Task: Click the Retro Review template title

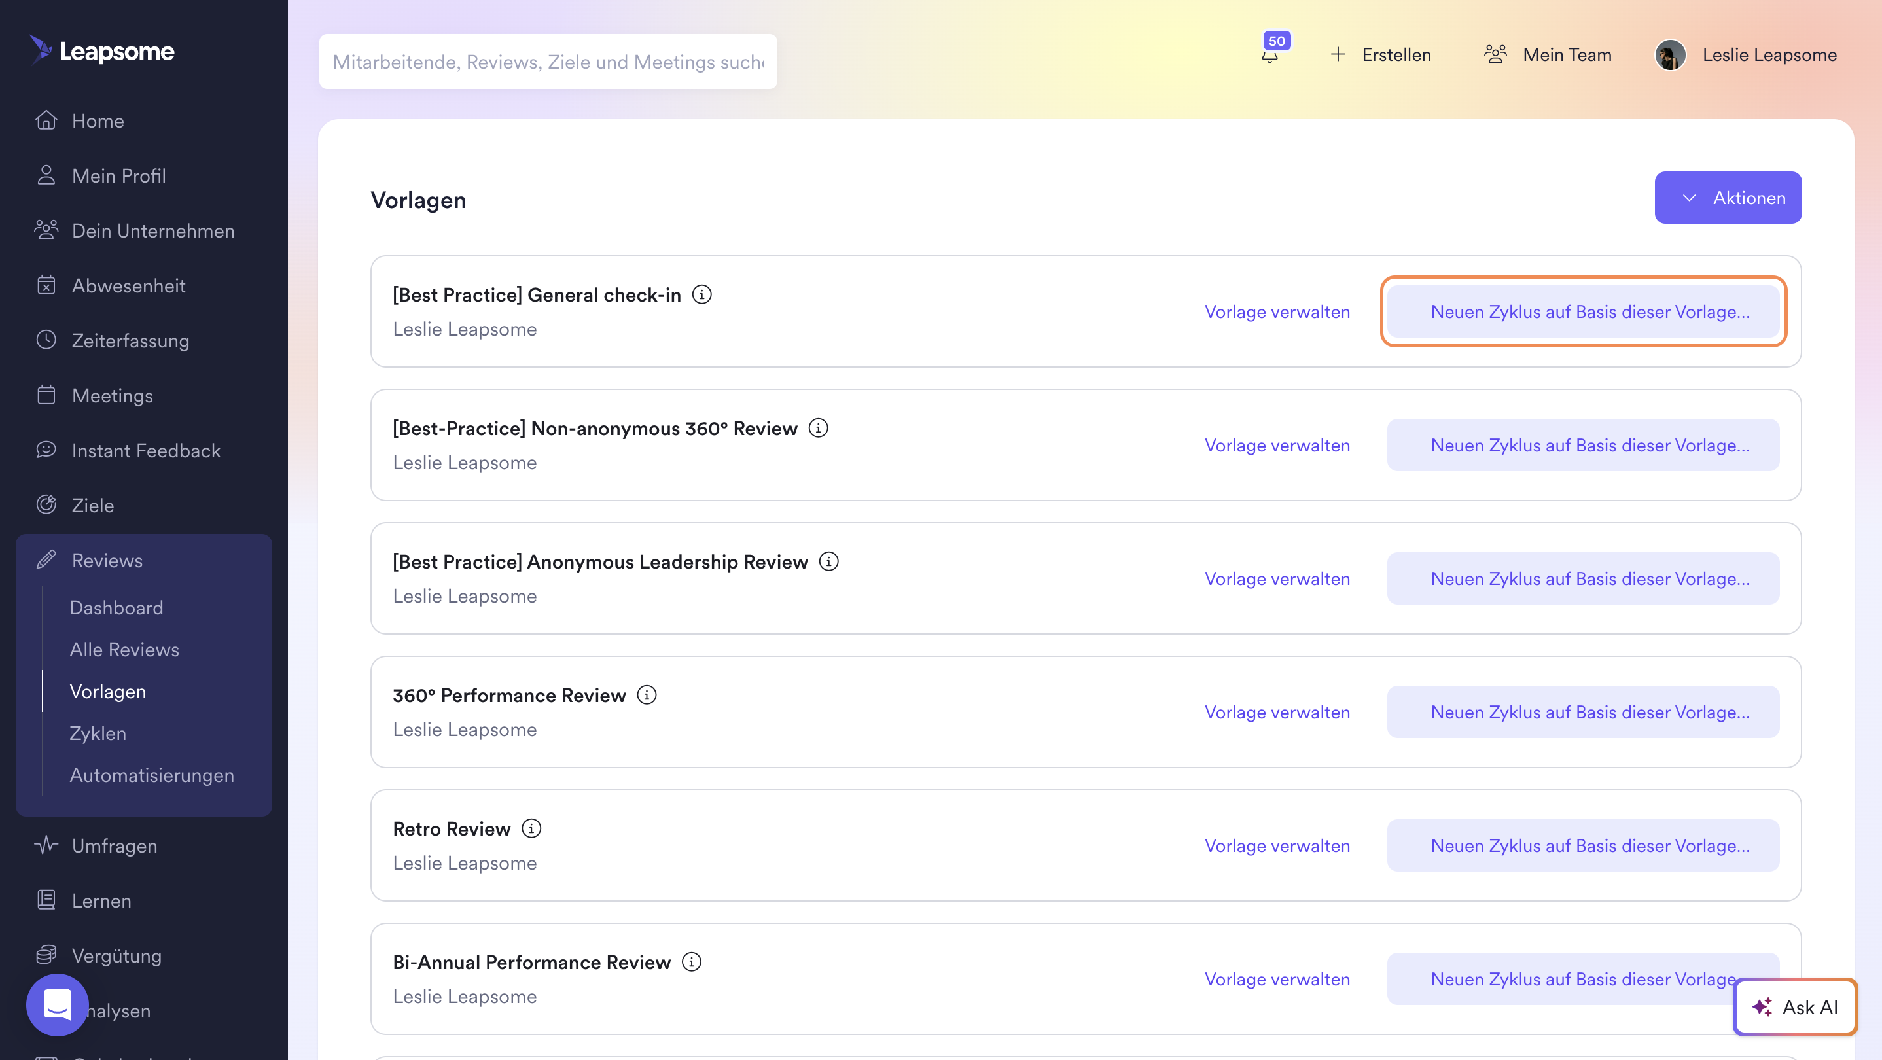Action: click(x=452, y=829)
